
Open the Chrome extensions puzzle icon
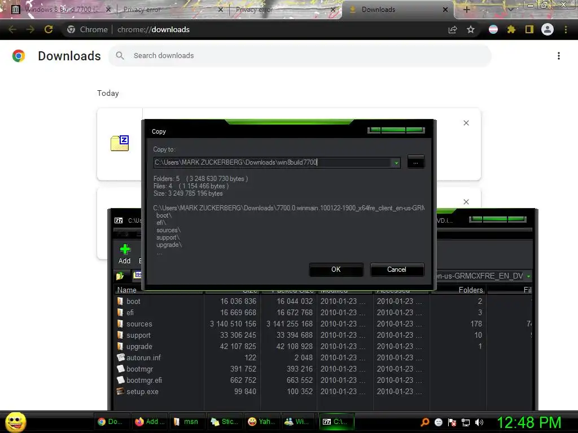511,29
